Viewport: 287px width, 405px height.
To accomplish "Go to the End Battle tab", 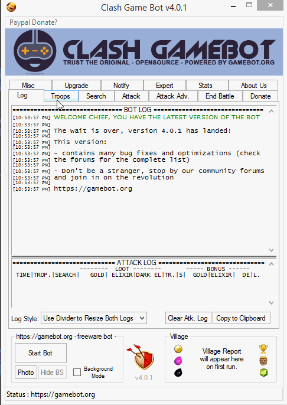I will tap(220, 96).
